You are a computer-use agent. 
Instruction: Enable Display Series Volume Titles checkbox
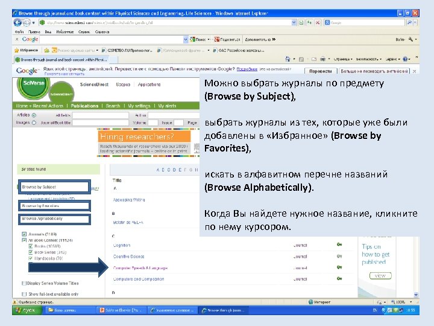[x=24, y=283]
